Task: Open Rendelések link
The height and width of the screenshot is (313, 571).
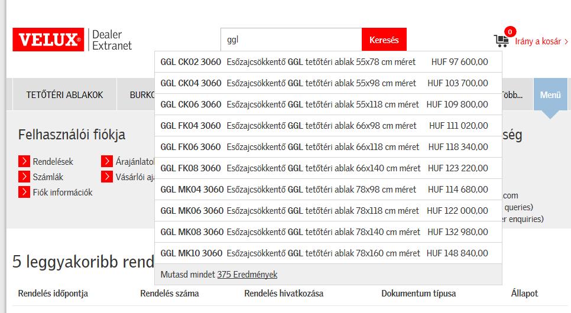Action: click(x=53, y=162)
